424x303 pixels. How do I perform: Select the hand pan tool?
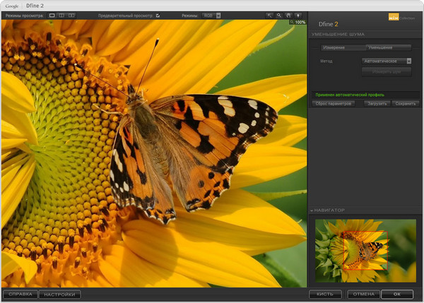tap(288, 15)
